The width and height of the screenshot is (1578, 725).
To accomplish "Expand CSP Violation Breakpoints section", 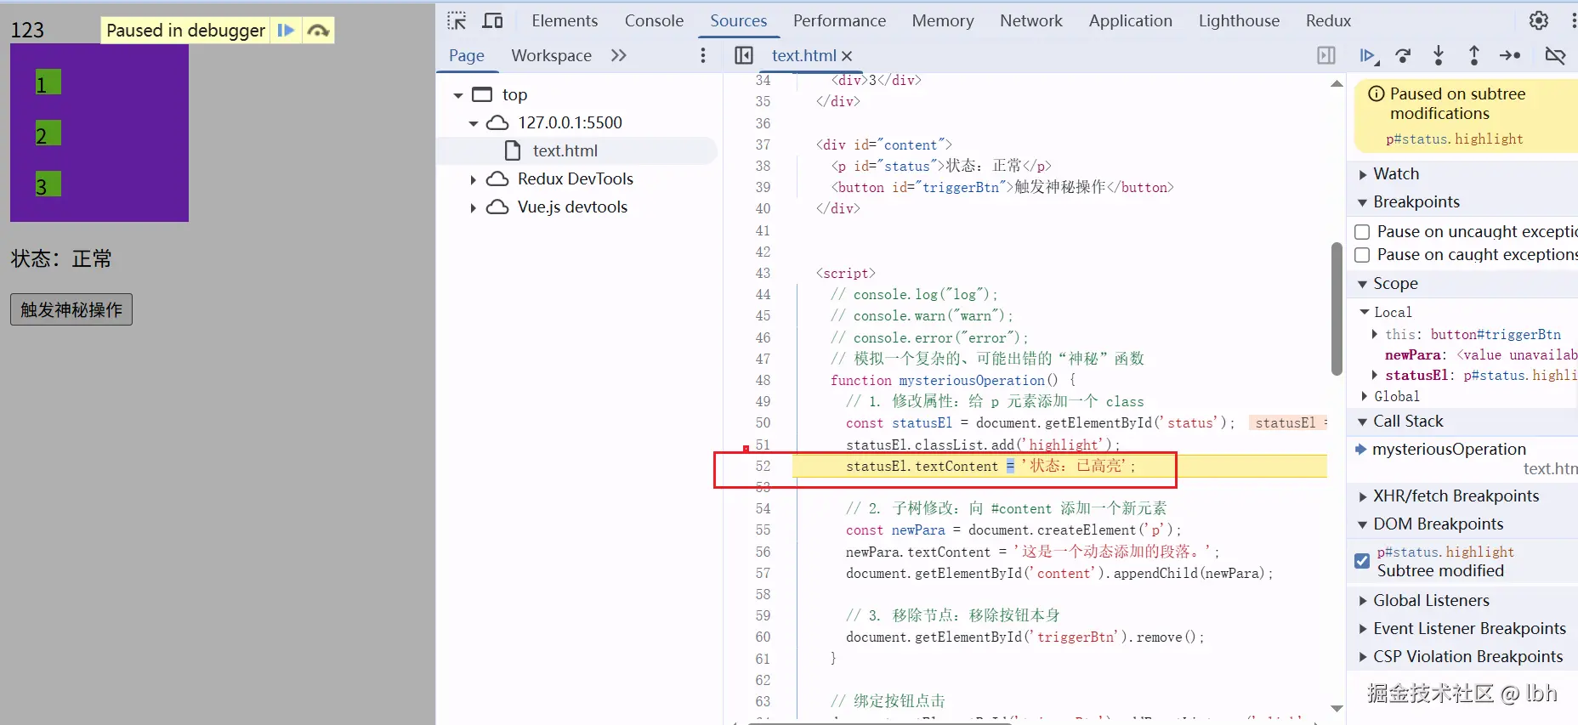I will click(x=1363, y=657).
